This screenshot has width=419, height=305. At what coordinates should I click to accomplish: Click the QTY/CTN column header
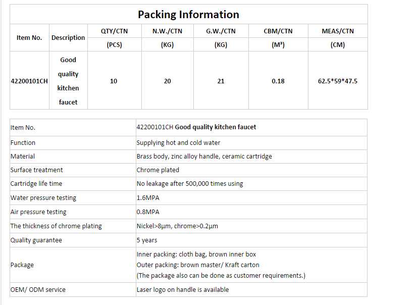coord(114,31)
